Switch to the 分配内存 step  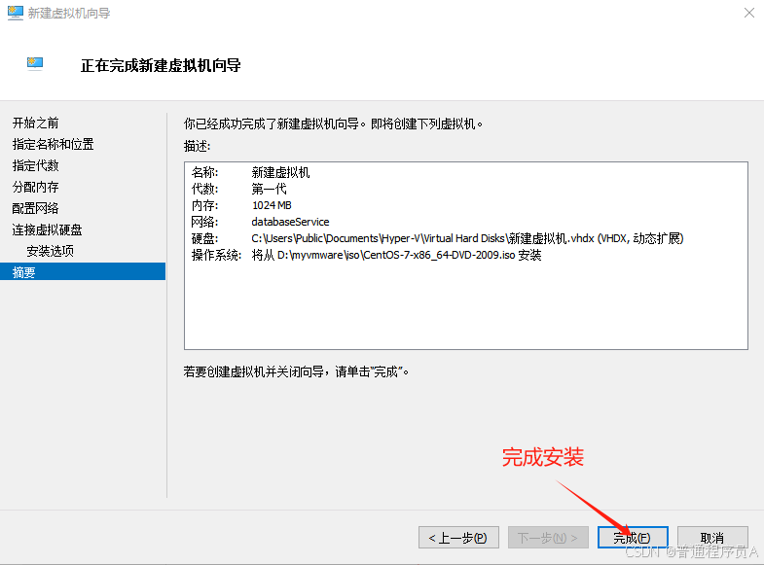pyautogui.click(x=36, y=188)
